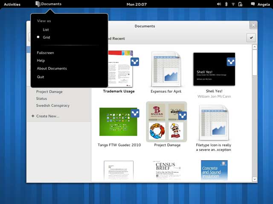Open Angela user menu
273x204 pixels.
264,4
